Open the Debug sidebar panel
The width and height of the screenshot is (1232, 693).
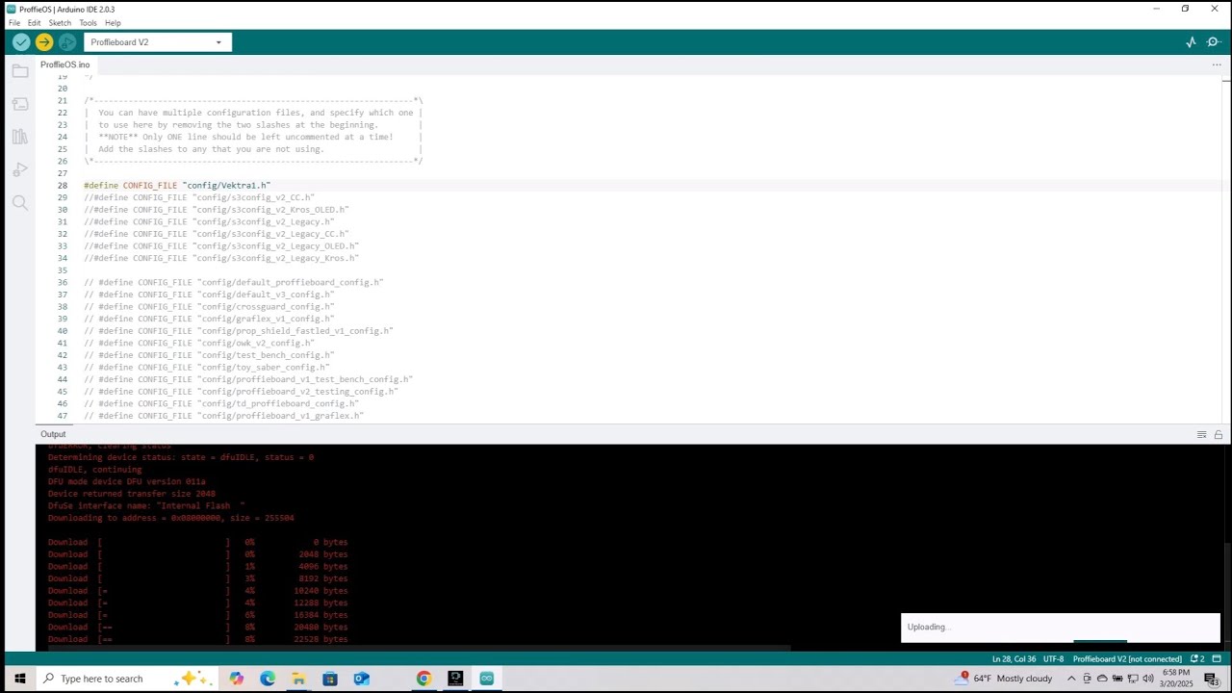tap(20, 169)
